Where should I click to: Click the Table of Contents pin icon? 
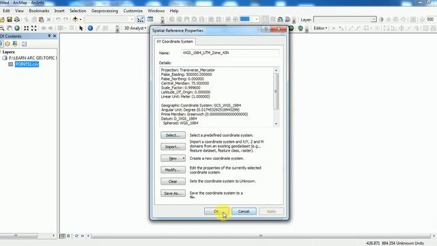pyautogui.click(x=49, y=36)
